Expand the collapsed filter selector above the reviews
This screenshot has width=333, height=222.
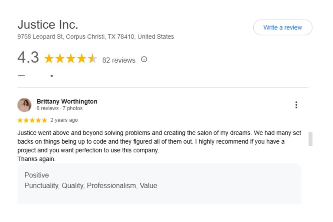[21, 75]
